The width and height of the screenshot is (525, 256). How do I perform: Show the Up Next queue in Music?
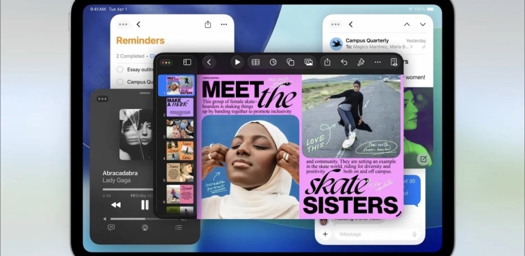(x=179, y=227)
